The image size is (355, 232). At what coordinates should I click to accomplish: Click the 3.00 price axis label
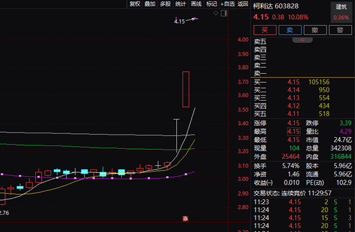tap(243, 179)
